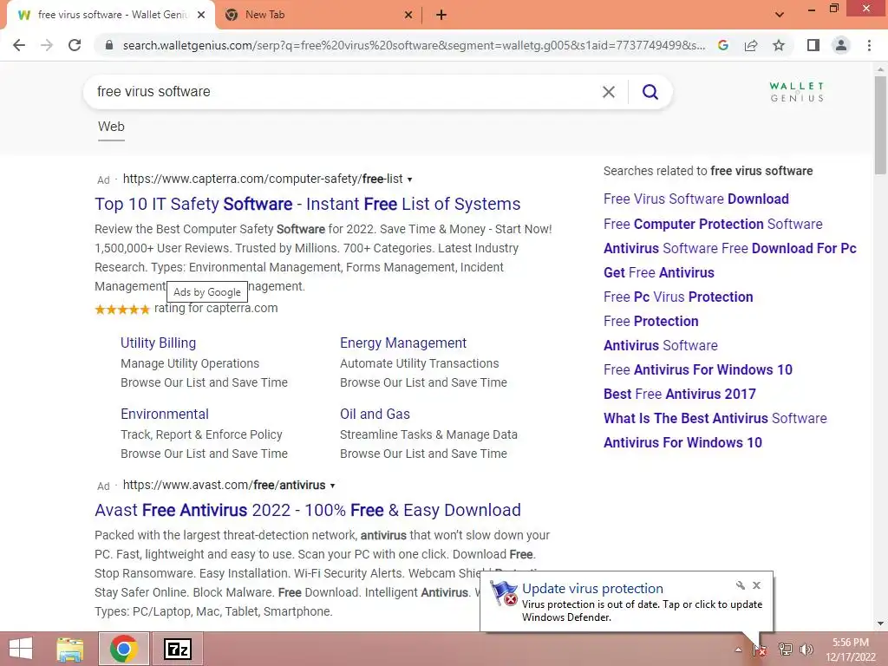Reload the page with the refresh icon
Screen dimensions: 888x666
click(x=75, y=45)
